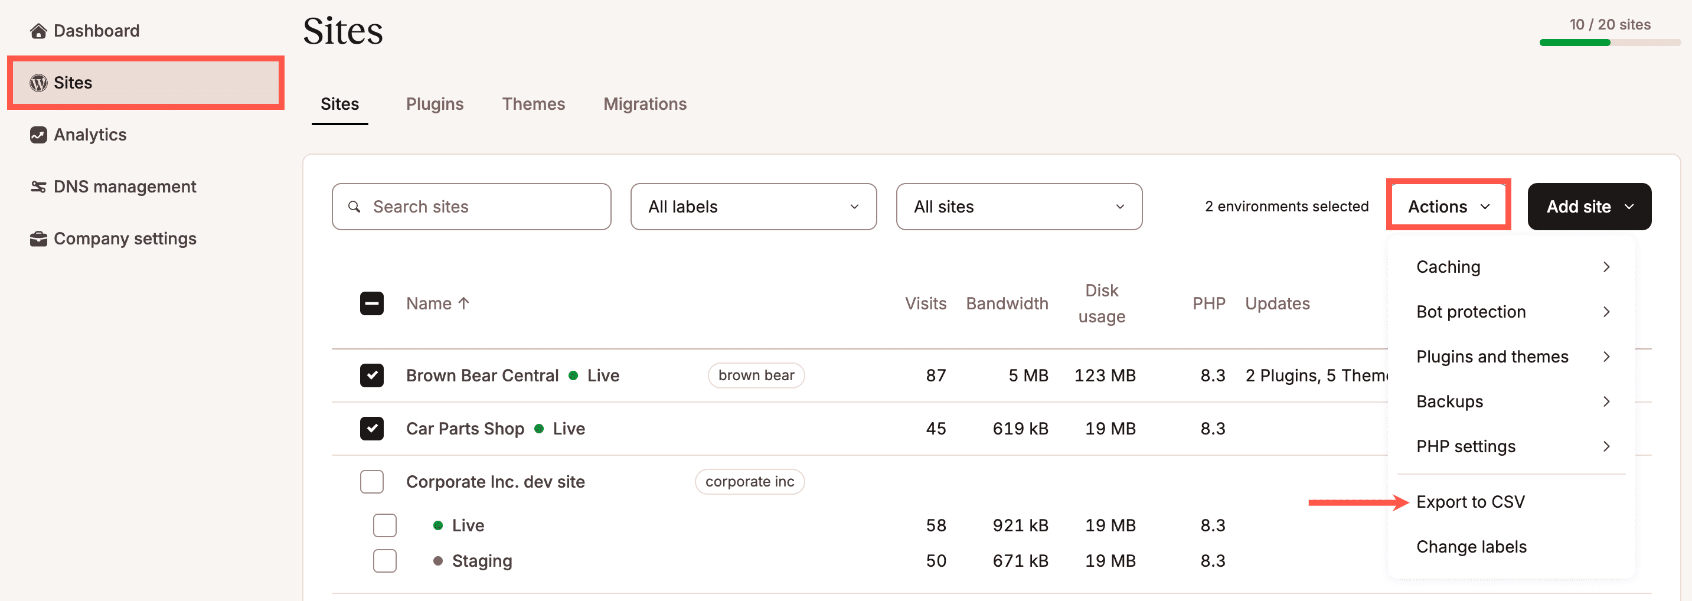Open the Add site dropdown

[1589, 207]
